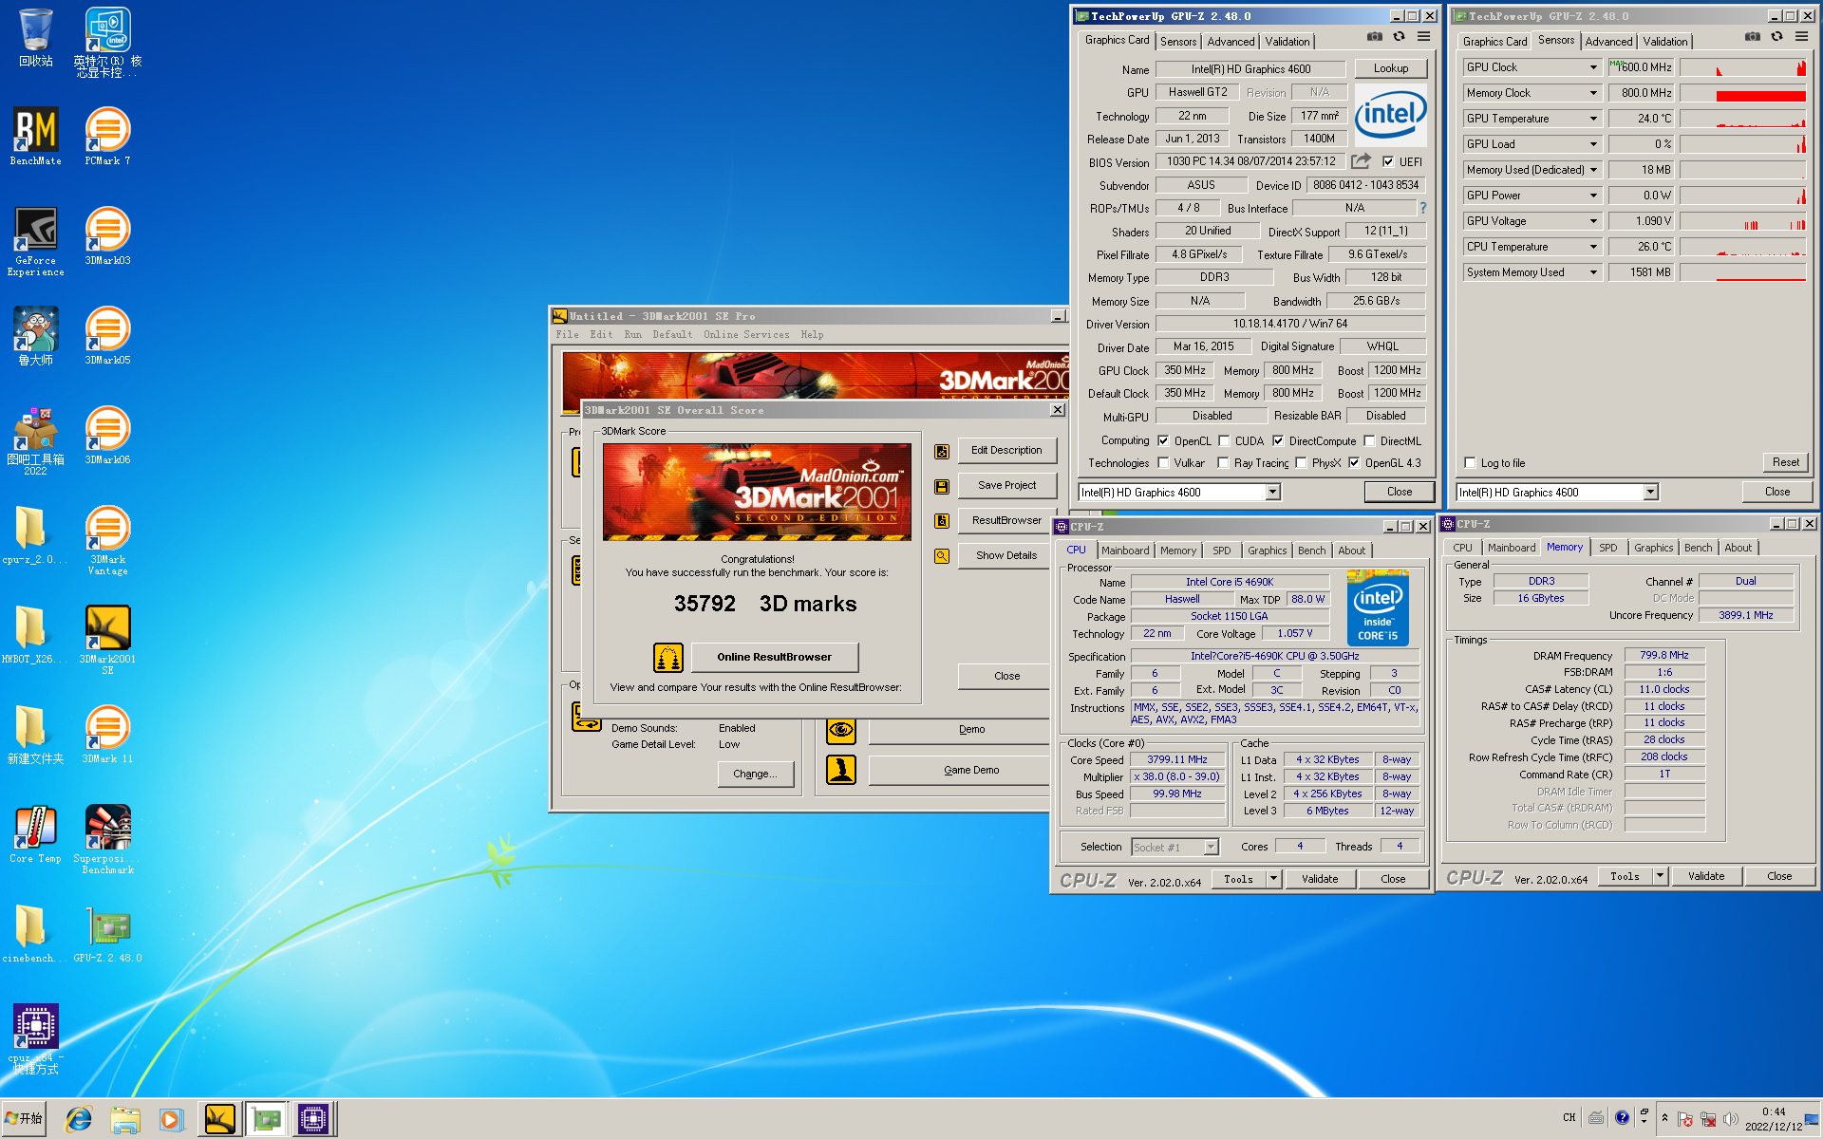Viewport: 1823px width, 1139px height.
Task: Click Internet Explorer taskbar icon
Action: 78,1120
